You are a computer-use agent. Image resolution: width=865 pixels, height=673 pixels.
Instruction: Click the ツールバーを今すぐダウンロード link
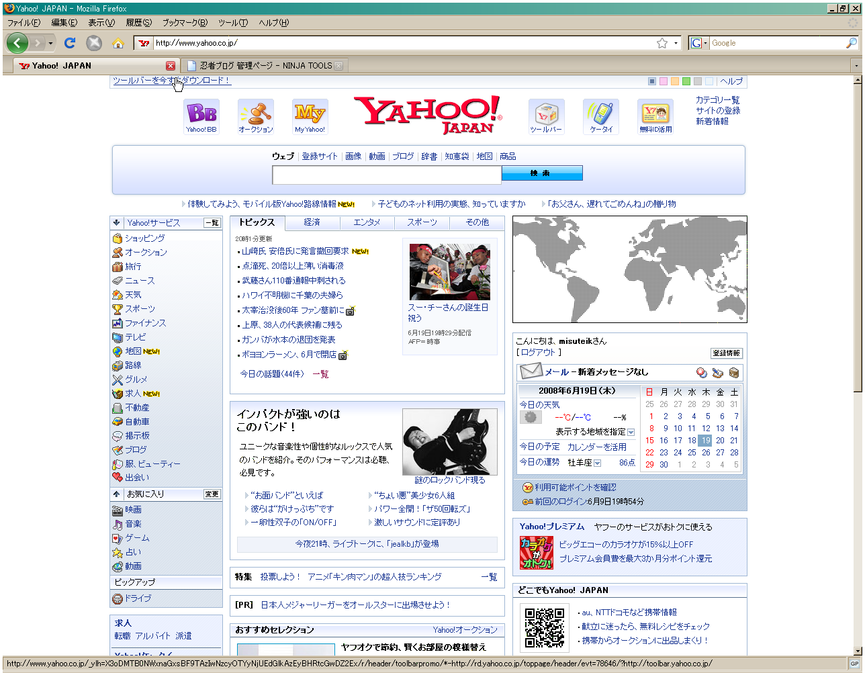pyautogui.click(x=172, y=81)
